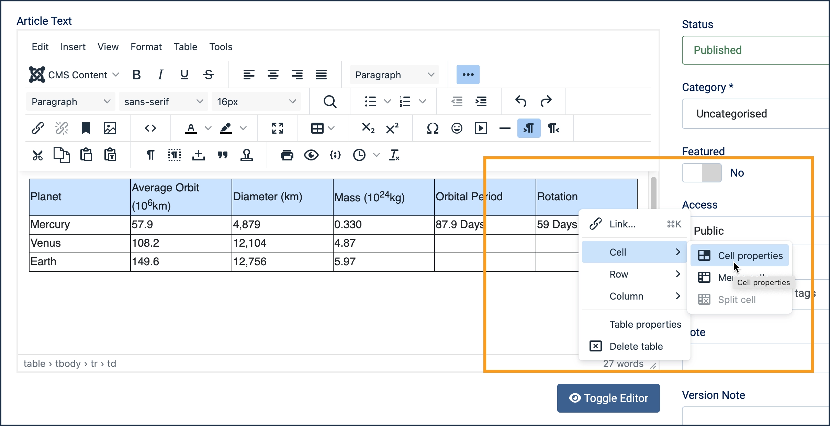Click Toggle Editor button
Viewport: 830px width, 426px height.
point(608,398)
